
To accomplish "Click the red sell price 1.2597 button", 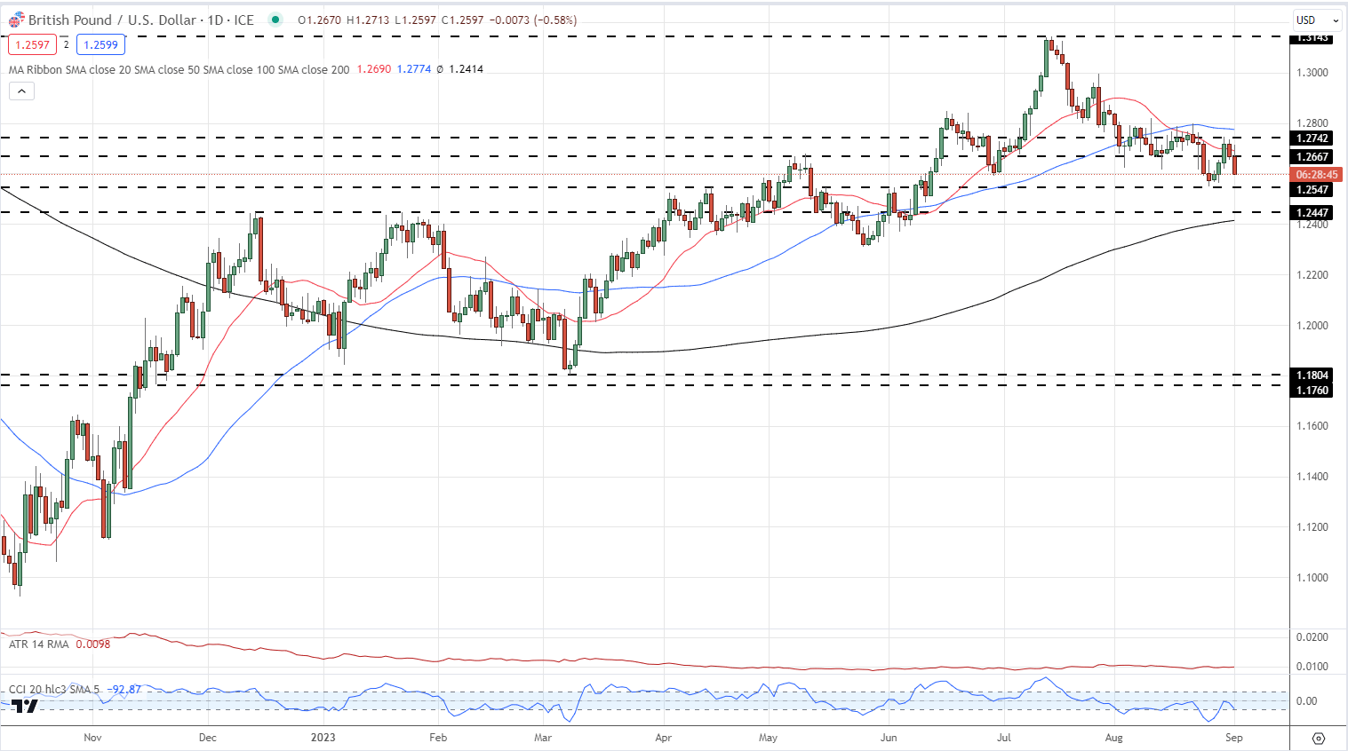I will coord(33,44).
